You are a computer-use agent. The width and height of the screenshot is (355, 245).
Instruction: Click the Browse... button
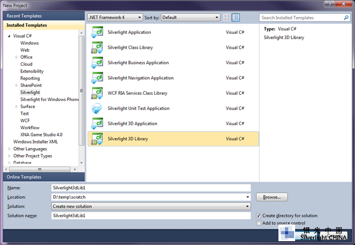coord(272,197)
